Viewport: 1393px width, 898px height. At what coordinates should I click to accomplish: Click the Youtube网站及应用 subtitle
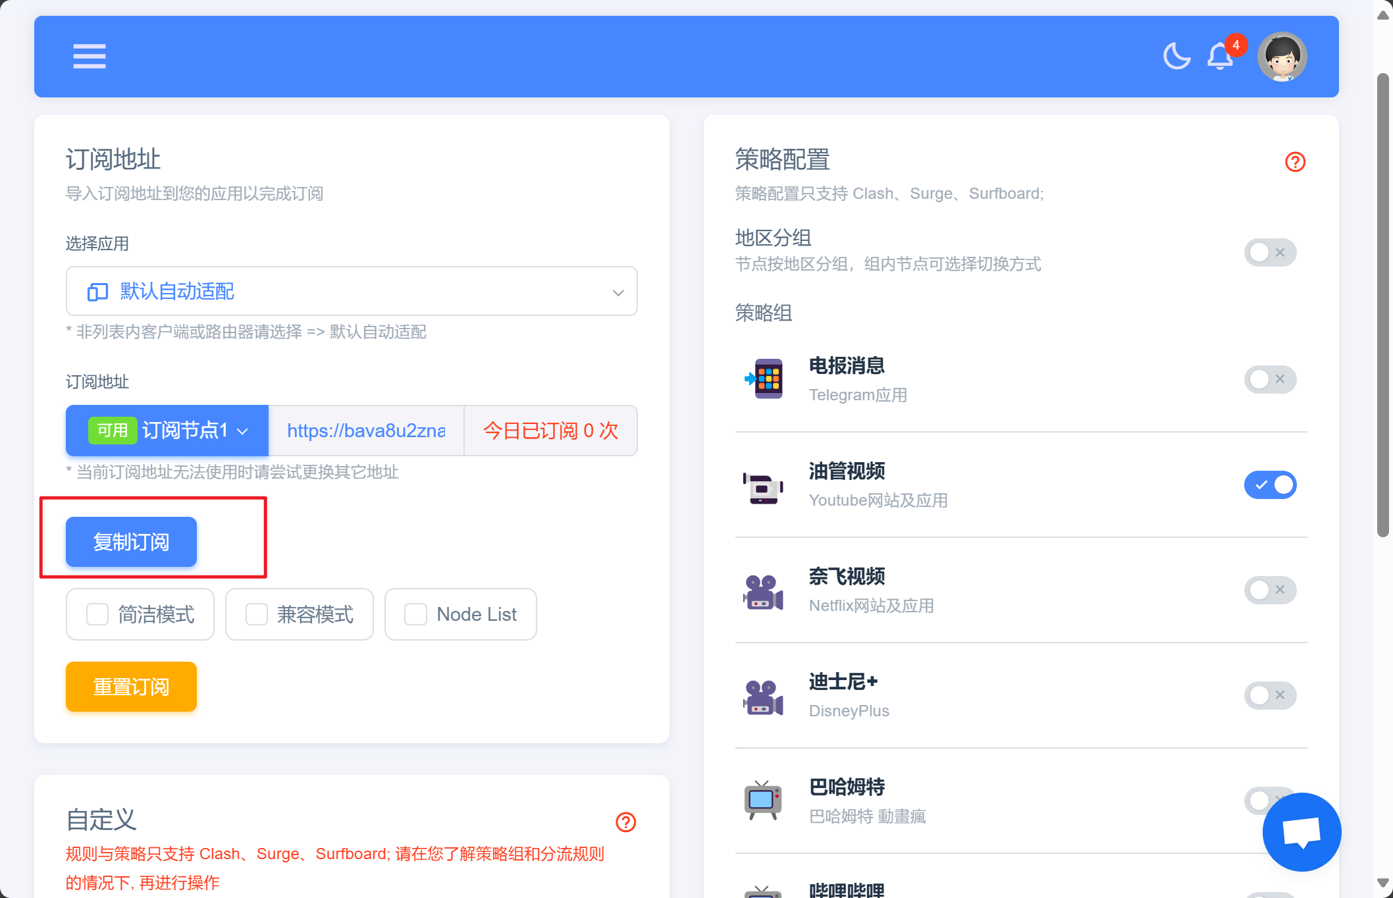878,500
